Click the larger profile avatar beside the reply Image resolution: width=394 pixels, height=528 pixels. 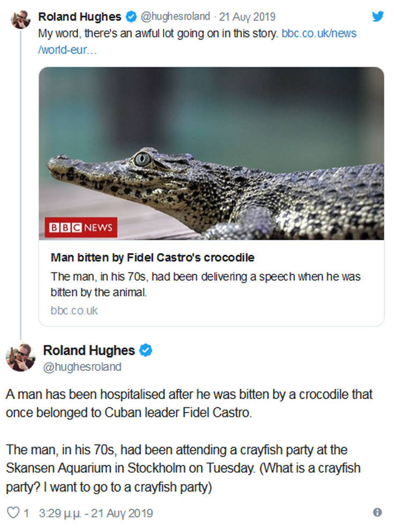(x=20, y=357)
